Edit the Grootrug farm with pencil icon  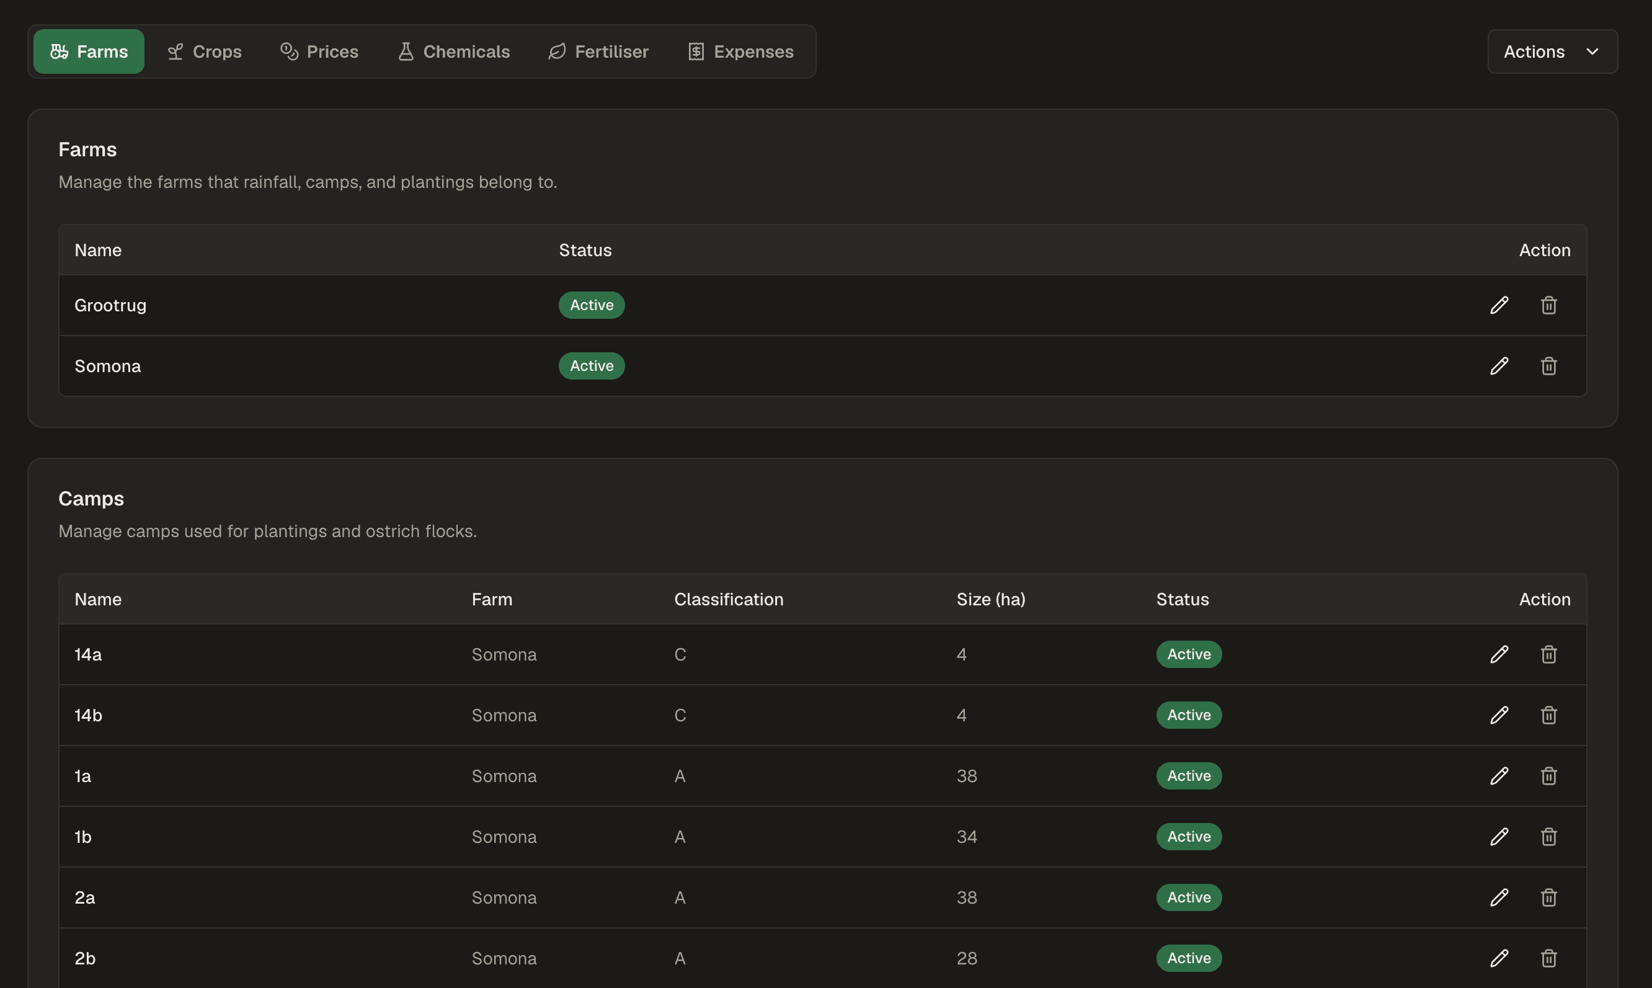(x=1499, y=305)
